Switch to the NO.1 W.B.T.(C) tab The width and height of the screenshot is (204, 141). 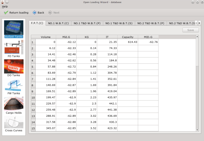pos(59,23)
